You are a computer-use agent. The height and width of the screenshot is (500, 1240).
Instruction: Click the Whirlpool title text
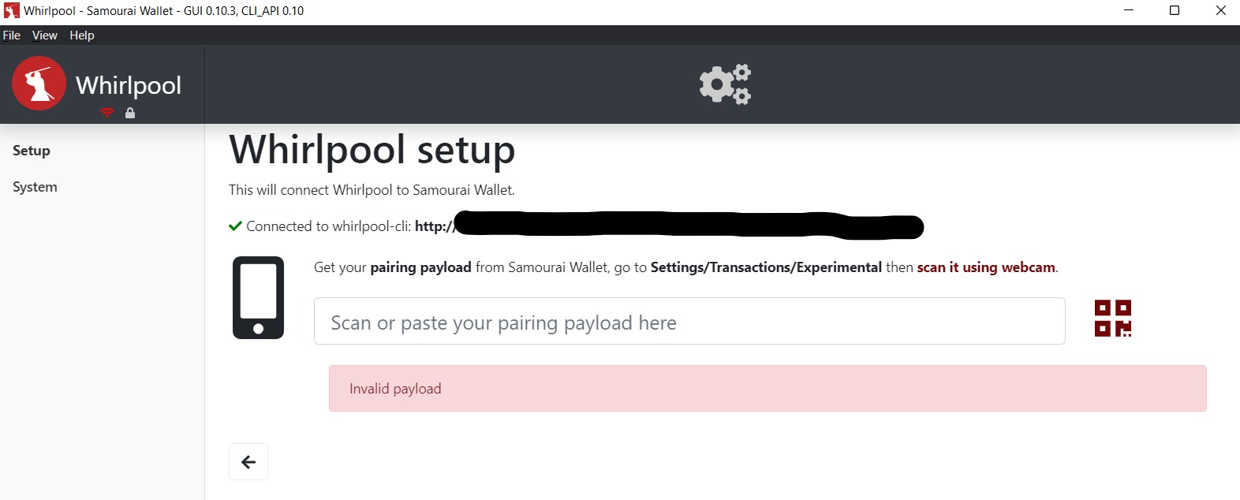[x=129, y=85]
